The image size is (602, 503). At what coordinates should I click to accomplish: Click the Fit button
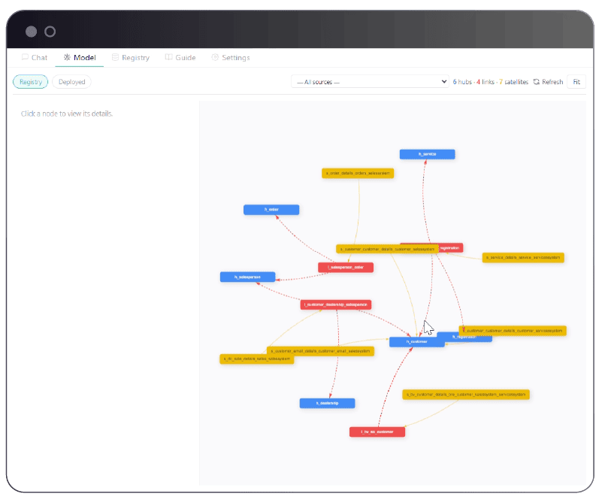[x=576, y=82]
